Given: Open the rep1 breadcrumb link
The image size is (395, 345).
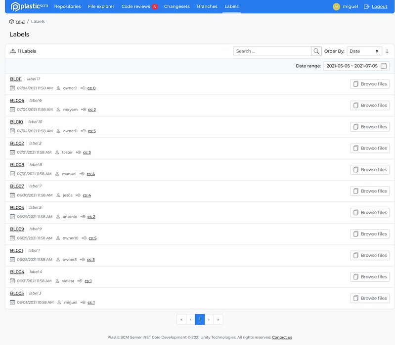Looking at the screenshot, I should [20, 21].
